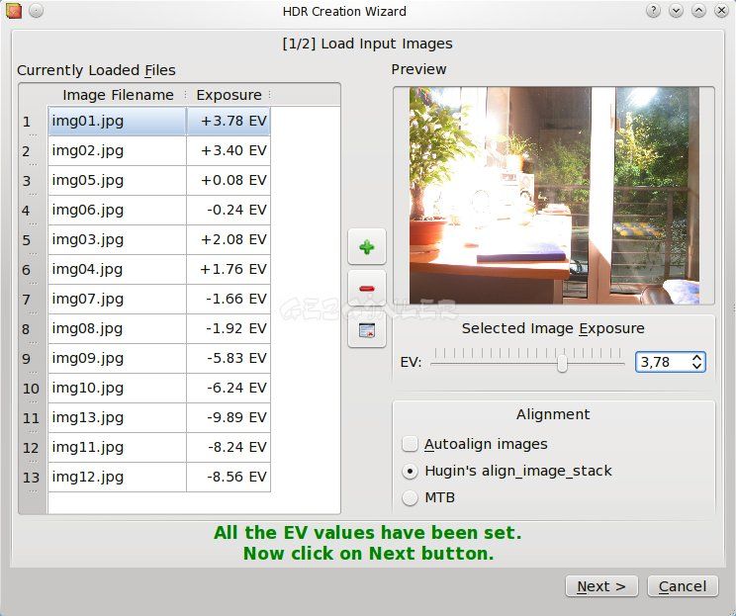Click the -0.24 EV exposure cell
The image size is (736, 616).
229,210
